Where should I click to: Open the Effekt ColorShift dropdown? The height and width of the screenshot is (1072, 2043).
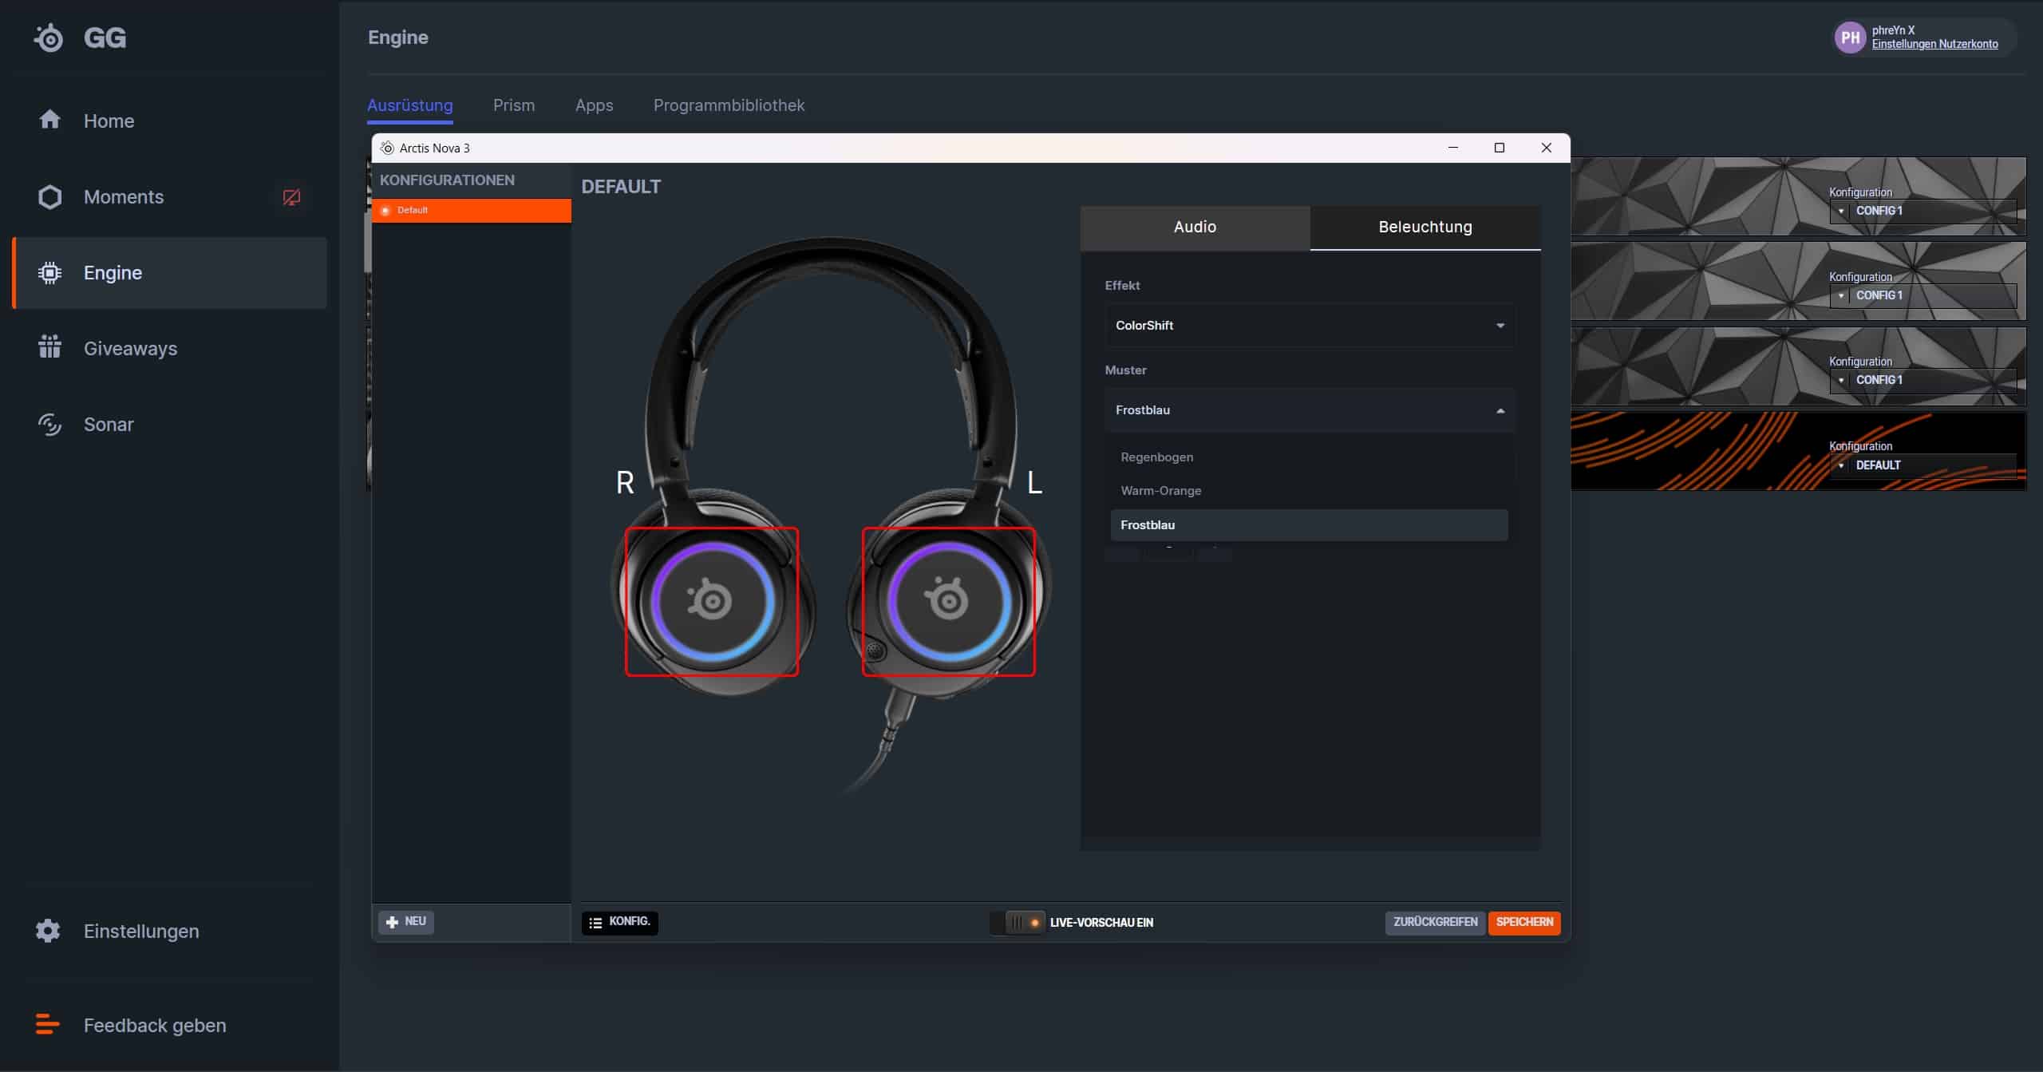(1309, 325)
